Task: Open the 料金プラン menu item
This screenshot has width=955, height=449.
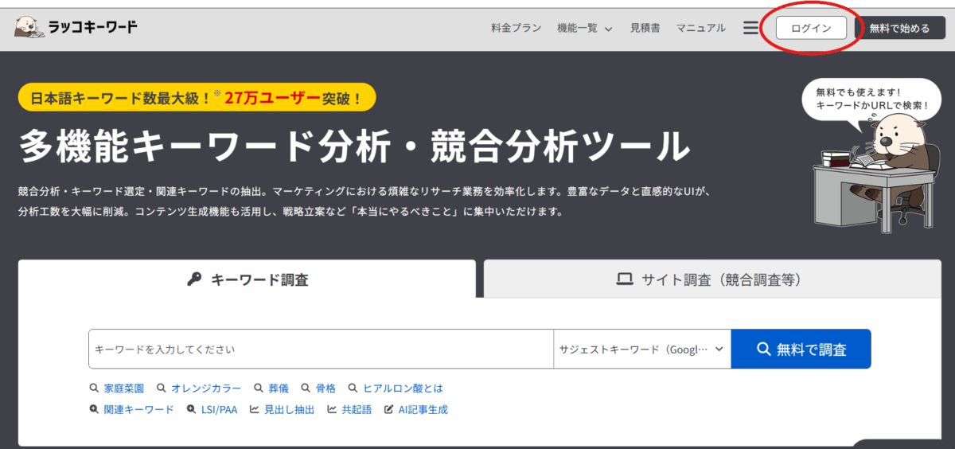Action: (x=516, y=28)
